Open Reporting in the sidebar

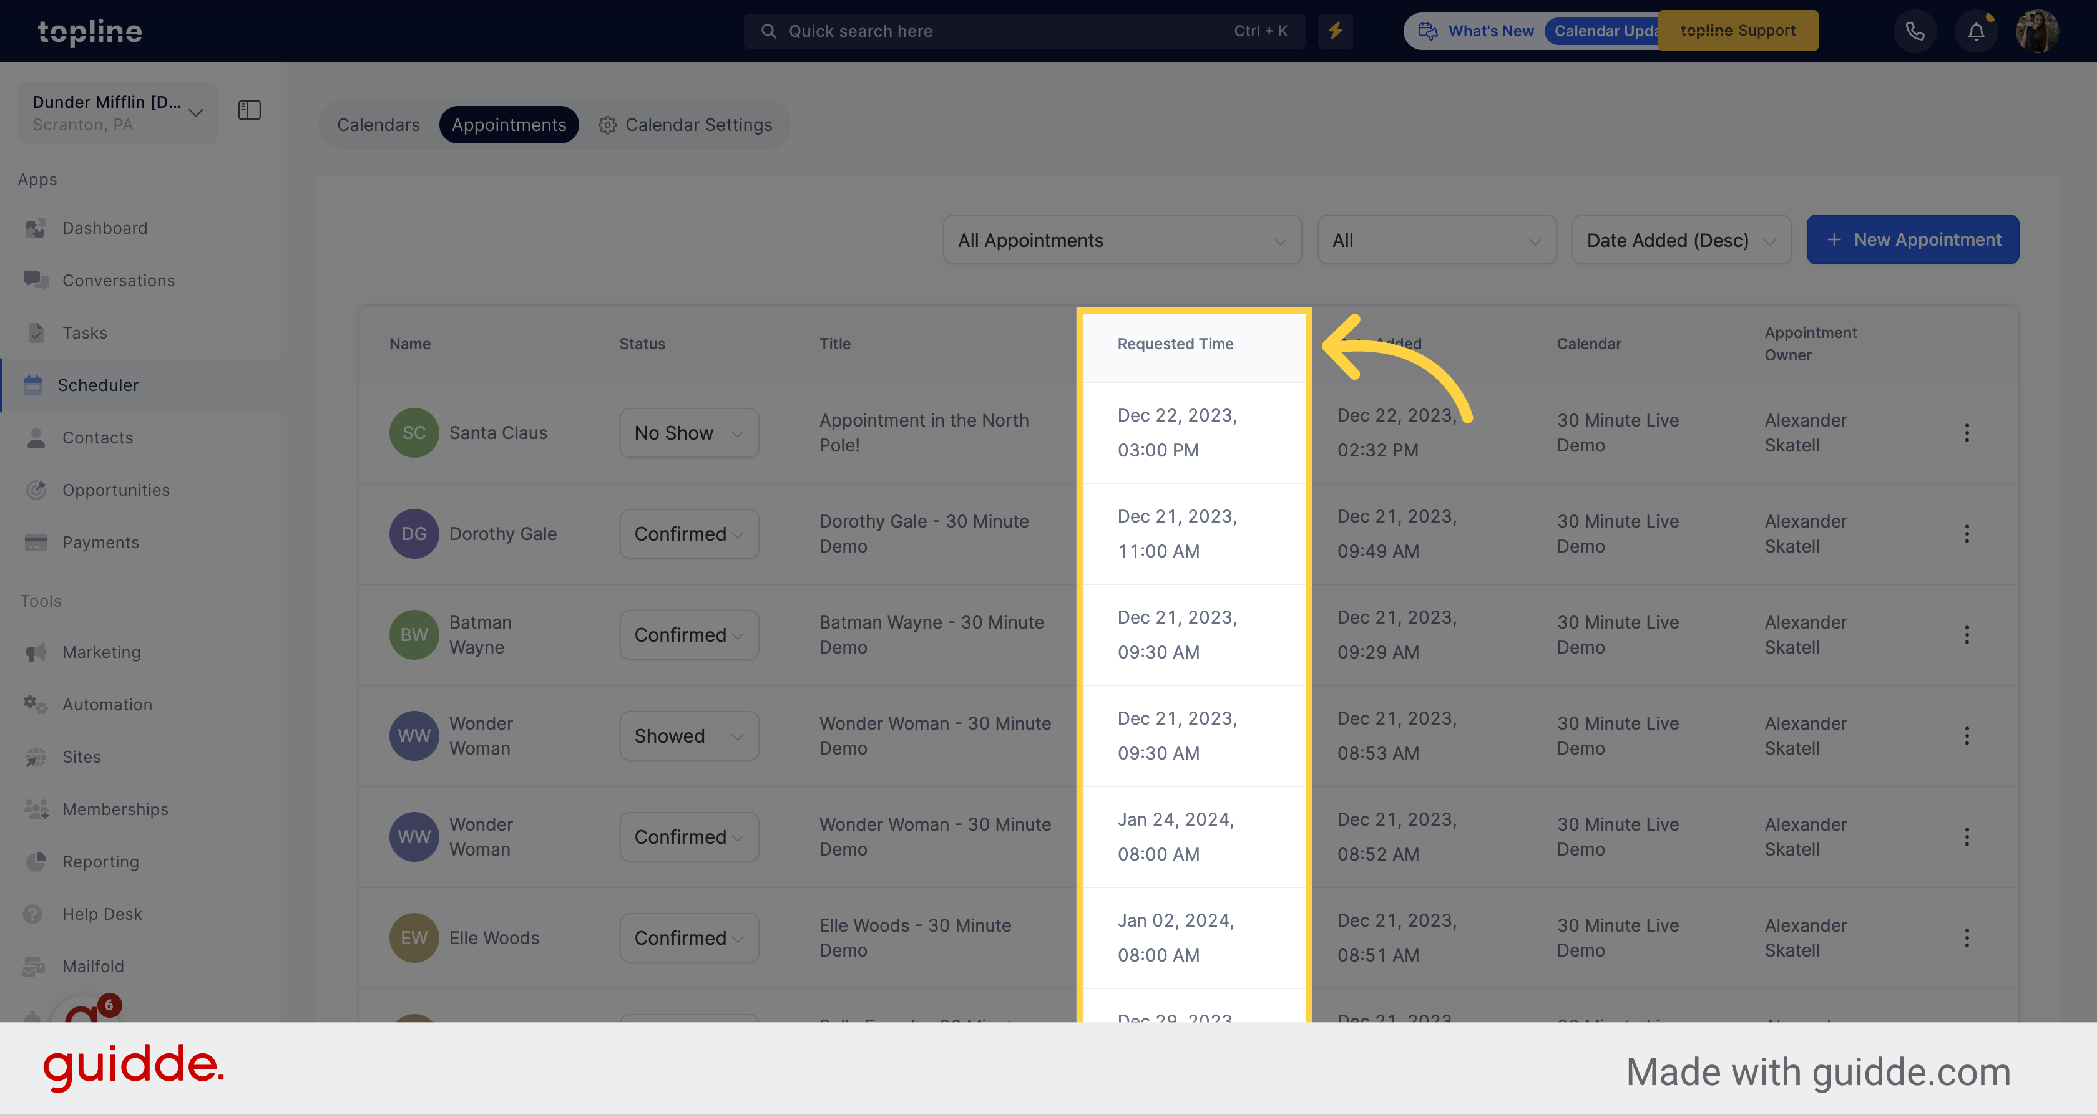click(100, 862)
